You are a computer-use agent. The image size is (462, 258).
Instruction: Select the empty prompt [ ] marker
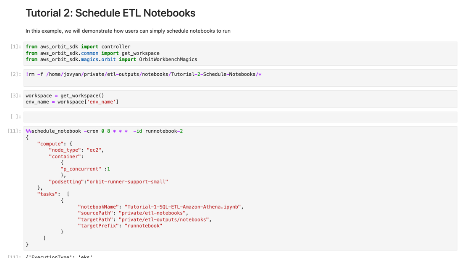click(x=15, y=116)
